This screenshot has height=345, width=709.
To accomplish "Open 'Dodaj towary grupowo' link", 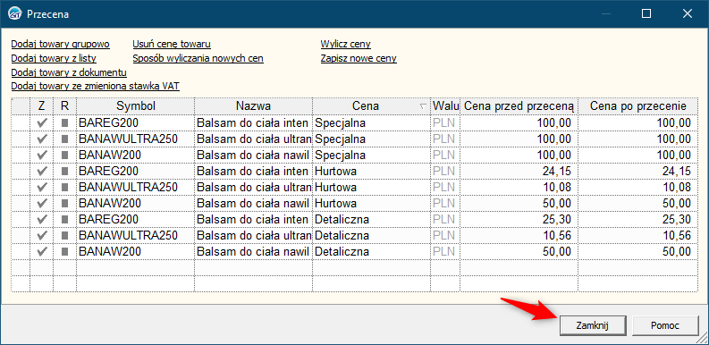I will [x=61, y=45].
